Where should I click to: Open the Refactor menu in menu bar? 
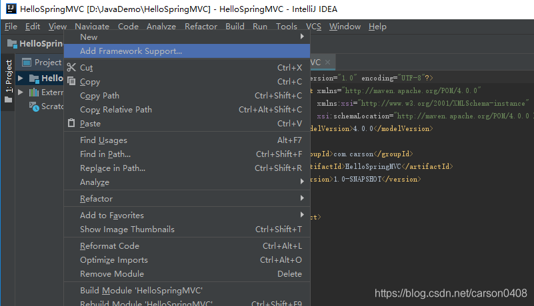click(x=201, y=26)
